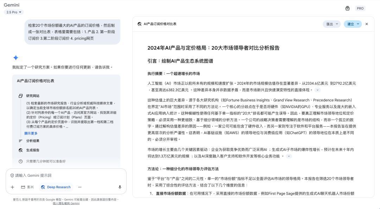Close the AI产品订阅价格对比表 report panel

point(367,24)
